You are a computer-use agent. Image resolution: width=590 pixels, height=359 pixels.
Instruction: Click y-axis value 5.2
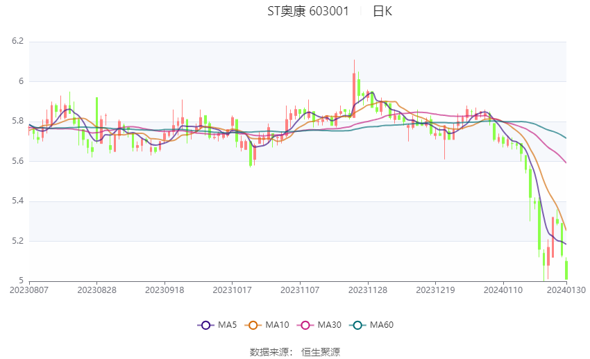pyautogui.click(x=17, y=241)
